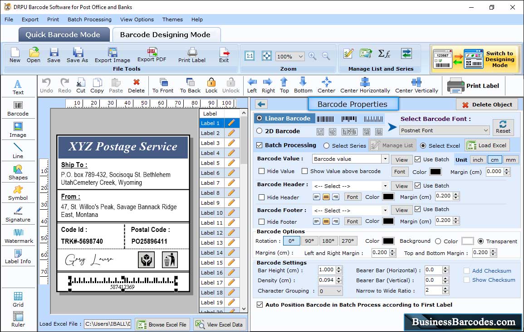Pick the Line drawing tool

point(18,151)
